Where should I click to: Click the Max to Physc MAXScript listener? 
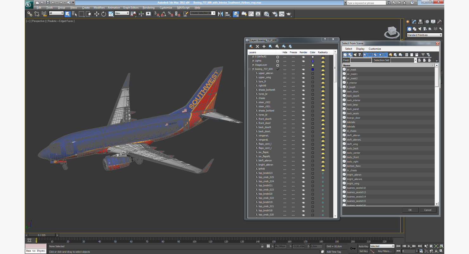[x=35, y=251]
